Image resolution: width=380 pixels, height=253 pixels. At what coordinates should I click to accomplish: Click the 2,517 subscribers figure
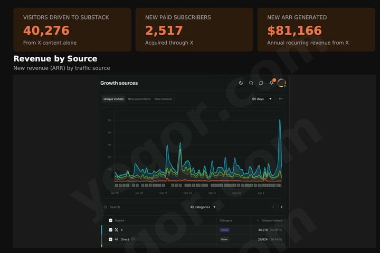point(164,31)
